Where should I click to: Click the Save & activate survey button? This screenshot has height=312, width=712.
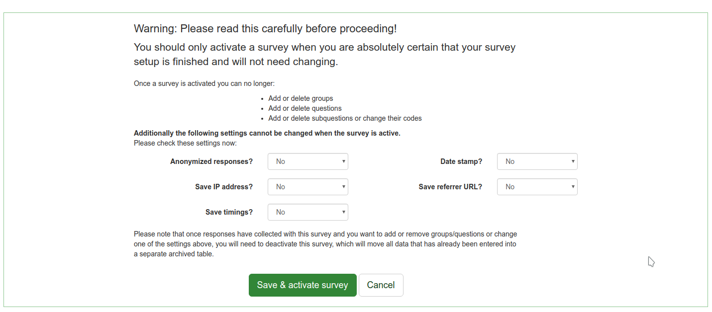click(303, 285)
